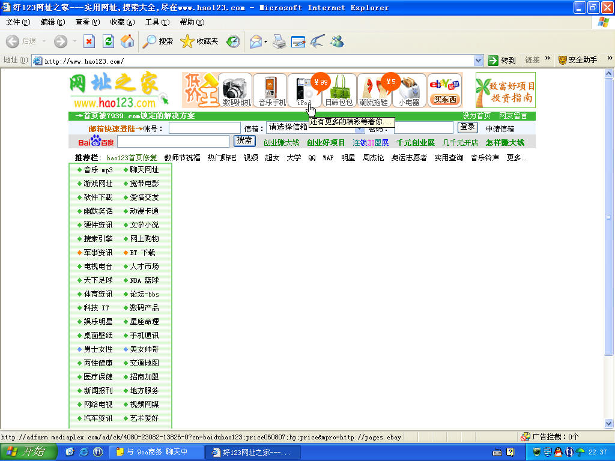Click the Mail envelope toolbar icon
Viewport: 615px width, 461px height.
pos(256,41)
